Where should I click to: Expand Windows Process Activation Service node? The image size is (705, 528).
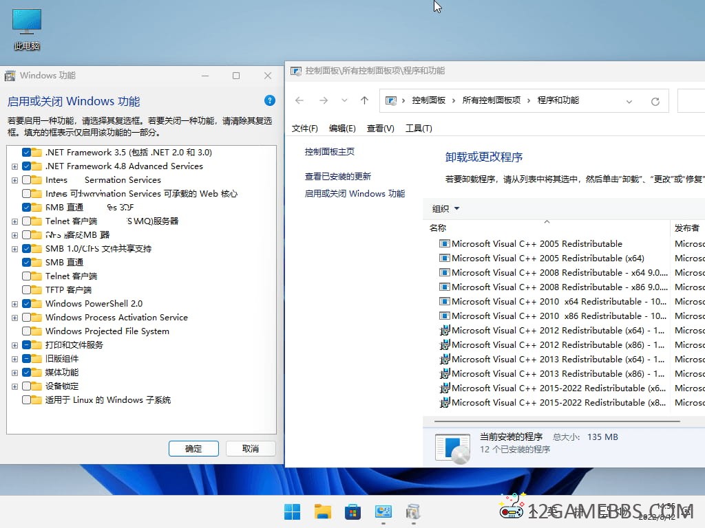click(x=15, y=318)
